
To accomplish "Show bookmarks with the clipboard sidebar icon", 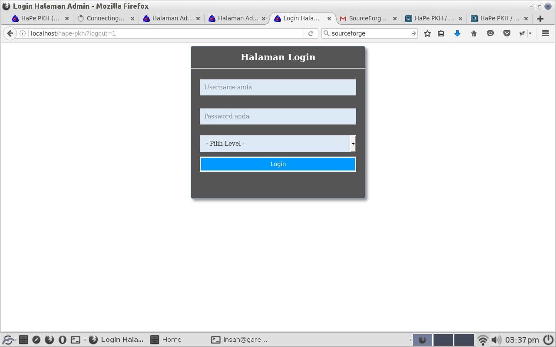I will tap(441, 33).
